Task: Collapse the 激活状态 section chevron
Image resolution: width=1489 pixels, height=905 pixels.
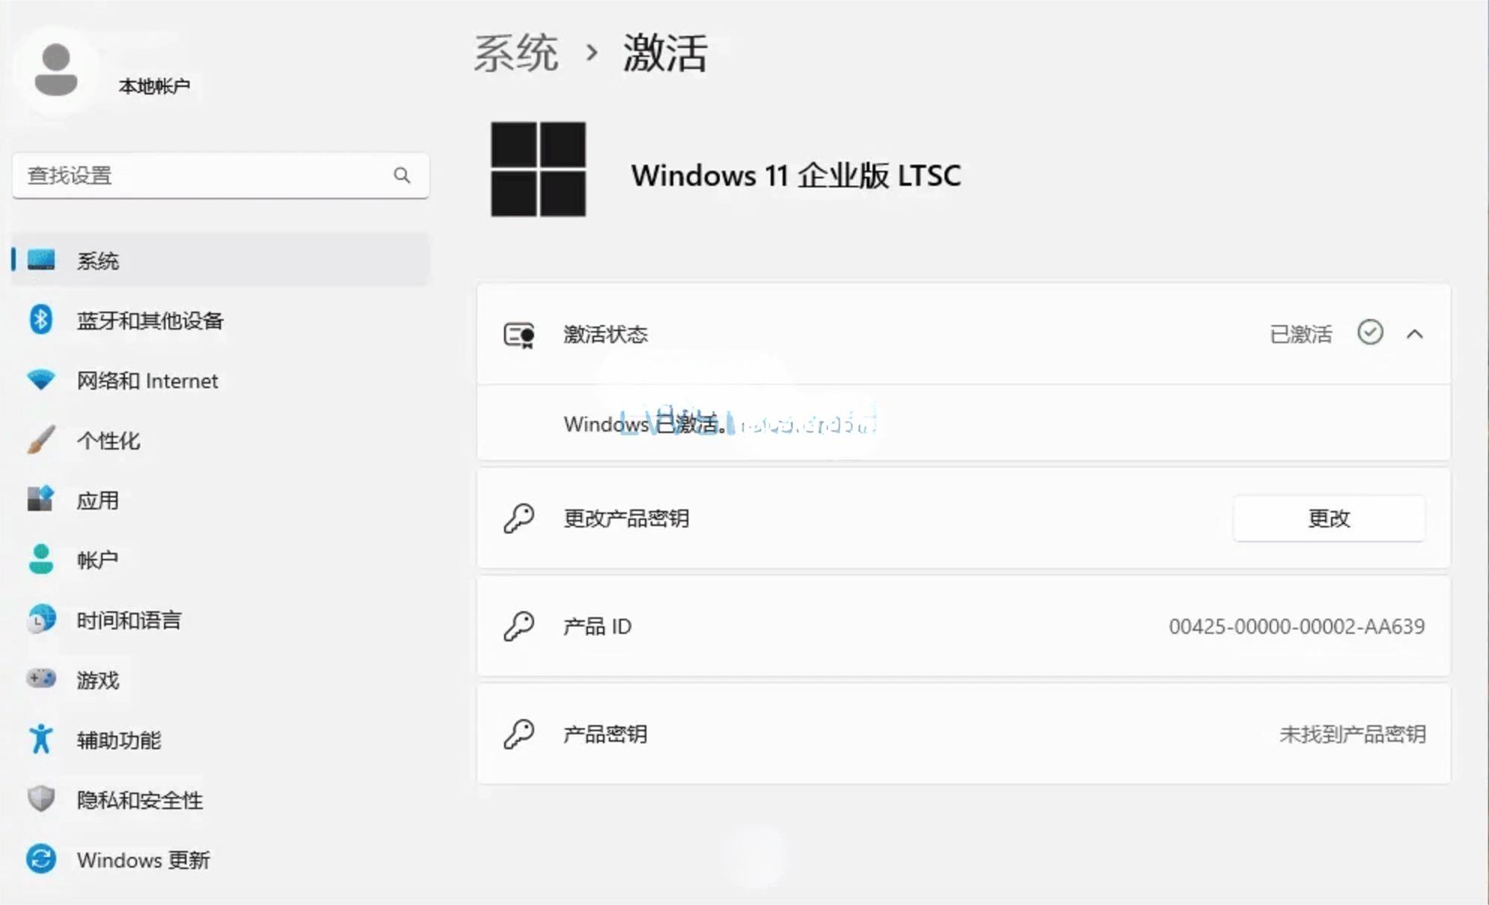Action: [x=1415, y=334]
